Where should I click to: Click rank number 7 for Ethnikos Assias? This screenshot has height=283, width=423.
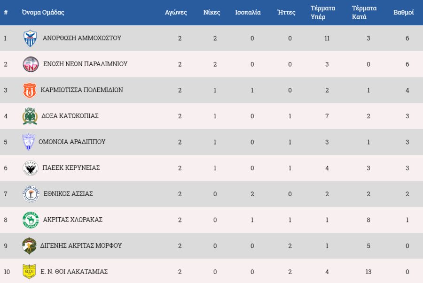(6, 194)
